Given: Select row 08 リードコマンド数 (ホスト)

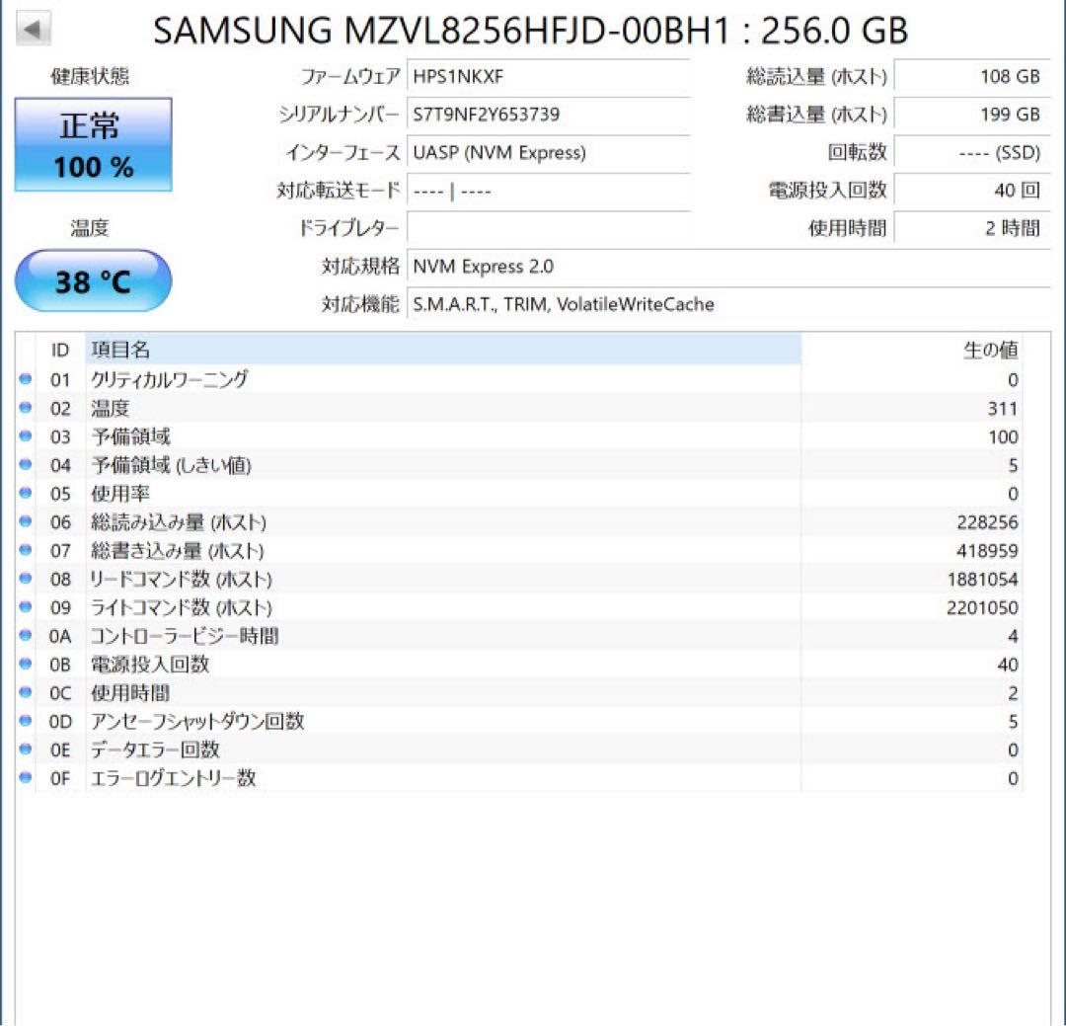Looking at the screenshot, I should pos(519,579).
